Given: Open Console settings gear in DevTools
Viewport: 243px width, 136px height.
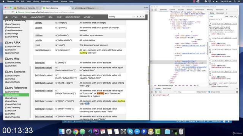Looking at the screenshot, I should point(237,92).
